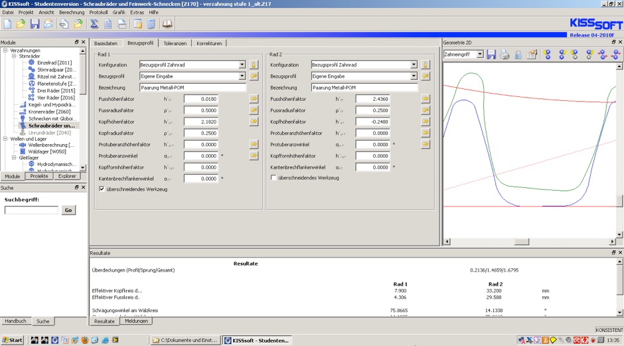Check Rad 2 überschneidendes Werkzeug
624x346 pixels.
(273, 178)
